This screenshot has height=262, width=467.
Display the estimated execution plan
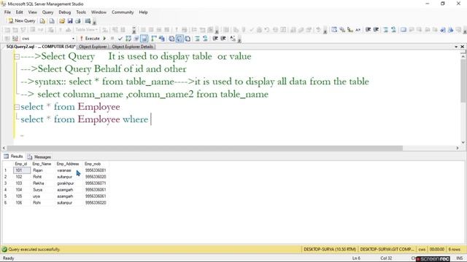[x=128, y=39]
